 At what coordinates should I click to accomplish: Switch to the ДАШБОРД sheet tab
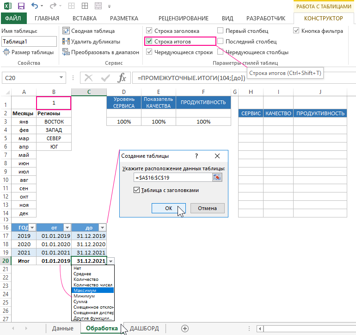(144, 328)
